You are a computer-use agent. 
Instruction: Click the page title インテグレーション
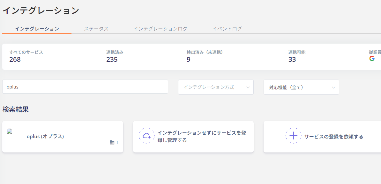click(x=41, y=11)
